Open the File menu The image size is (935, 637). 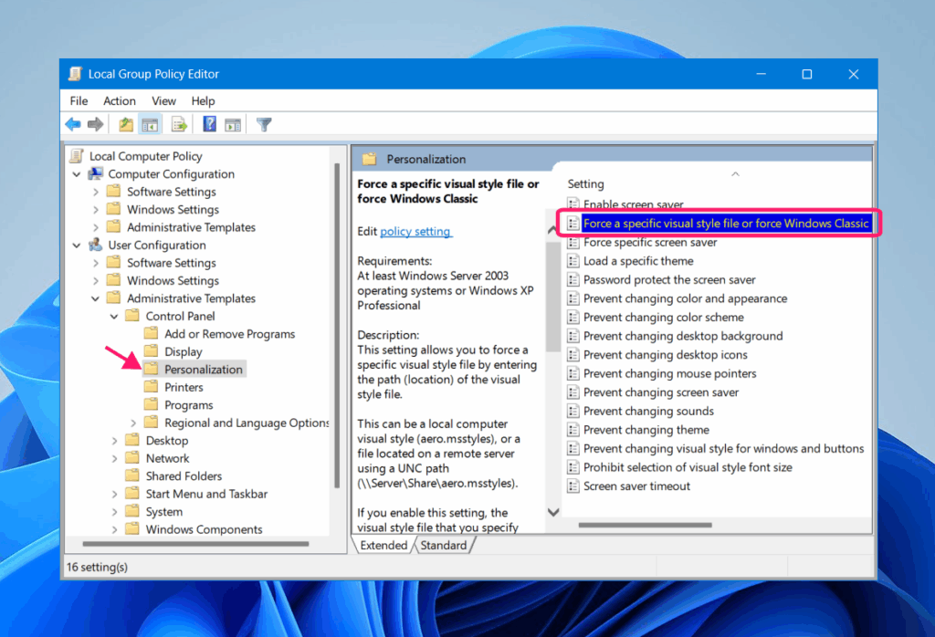[79, 100]
